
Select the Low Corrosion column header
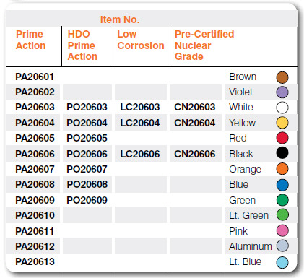[x=141, y=40]
